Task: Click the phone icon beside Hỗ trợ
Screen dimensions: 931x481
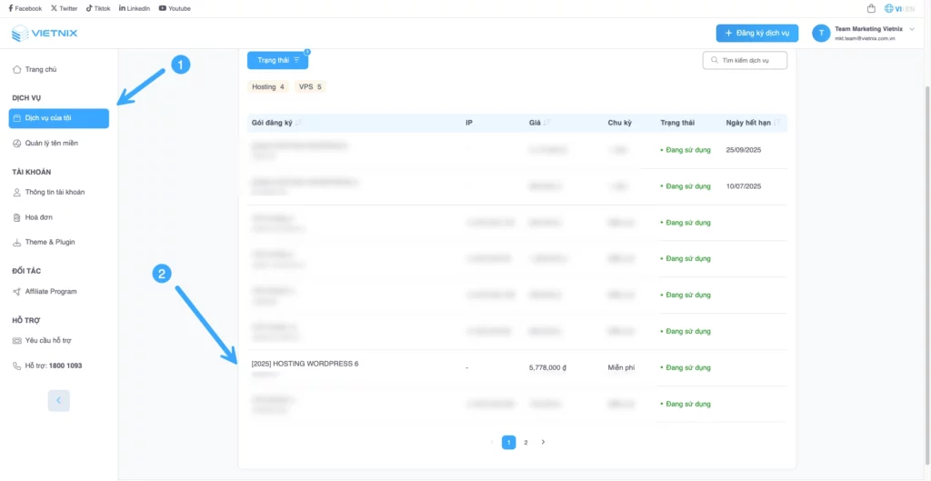Action: click(16, 366)
